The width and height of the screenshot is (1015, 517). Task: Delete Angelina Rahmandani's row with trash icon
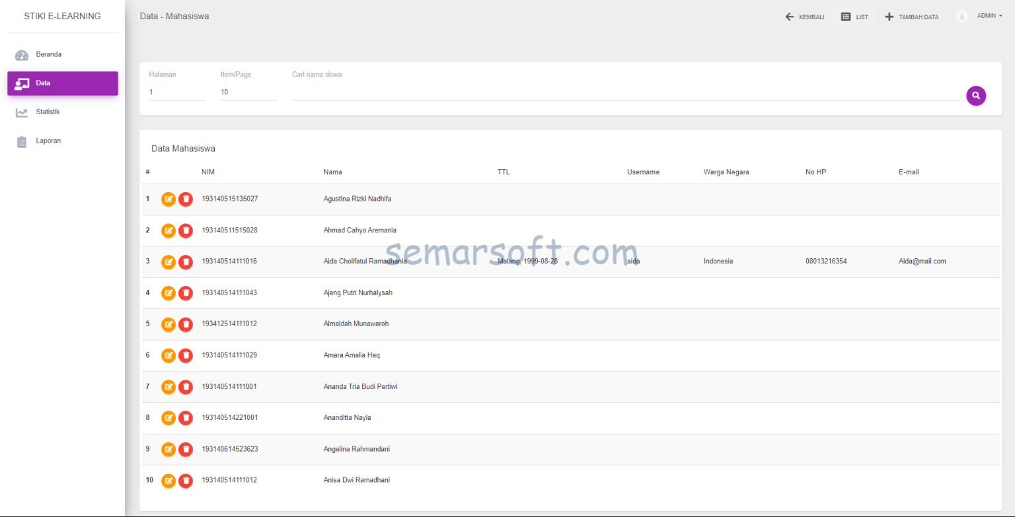pyautogui.click(x=186, y=449)
